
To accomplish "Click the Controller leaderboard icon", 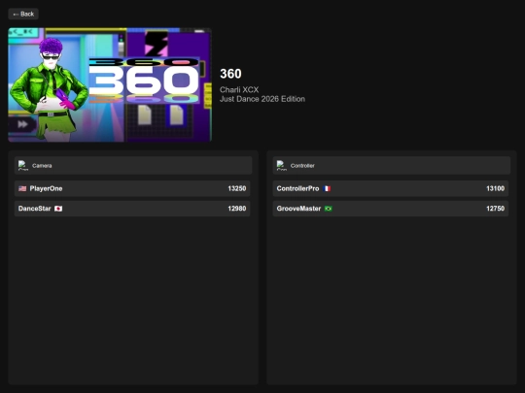I will coord(282,165).
